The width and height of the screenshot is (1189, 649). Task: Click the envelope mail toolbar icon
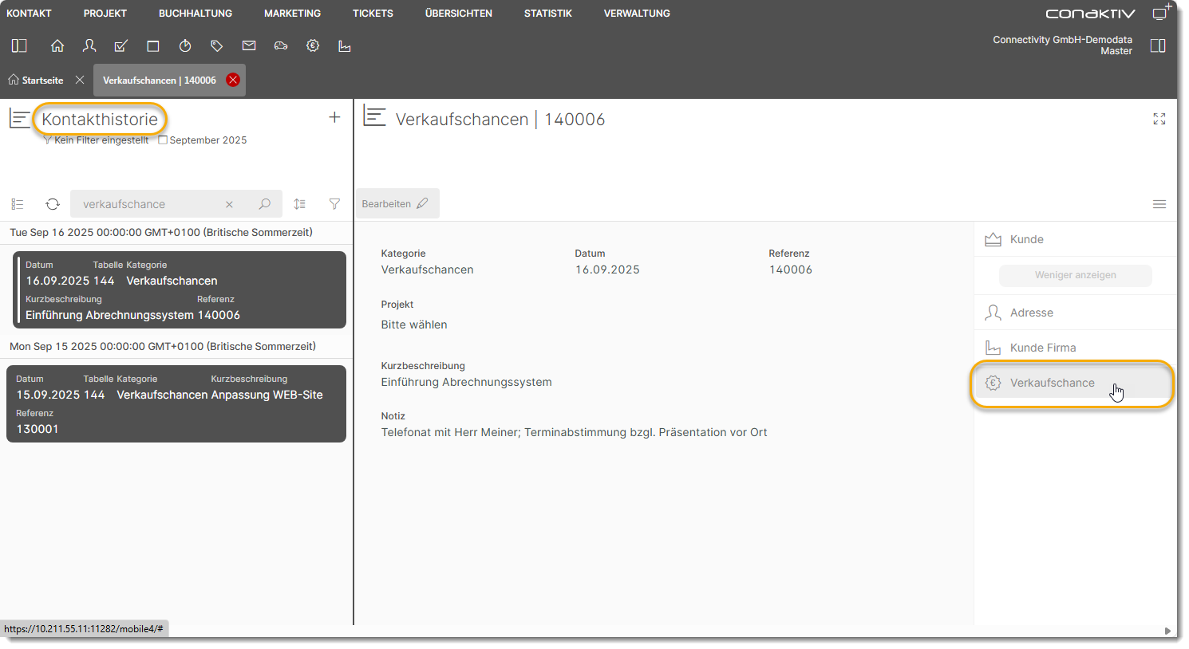tap(249, 46)
